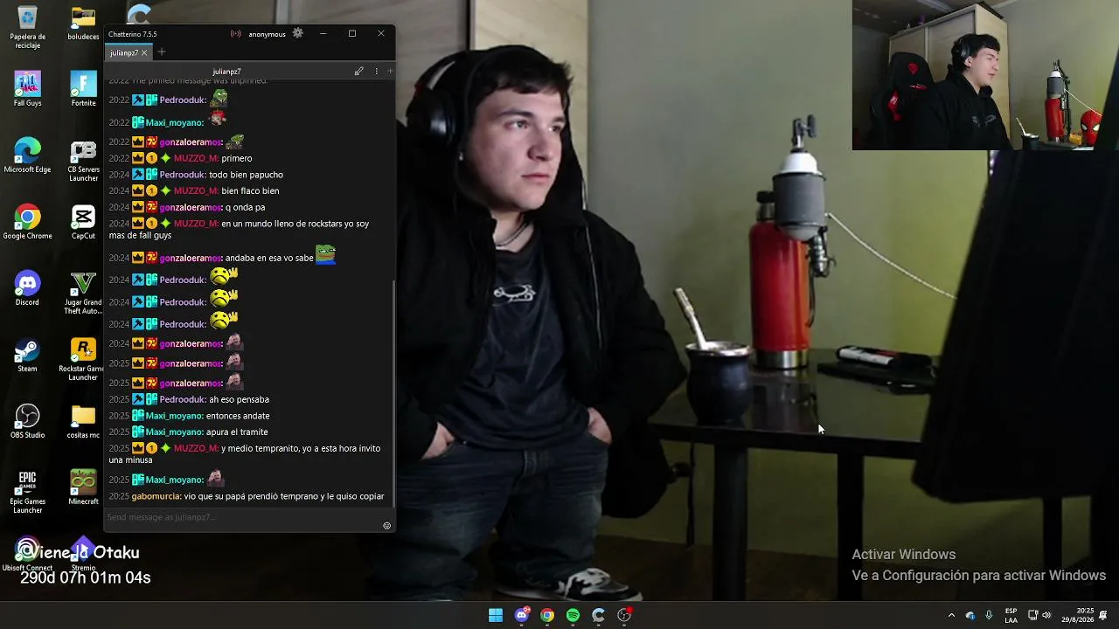The width and height of the screenshot is (1119, 629).
Task: Click the webcam overlay thumbnail
Action: [985, 75]
